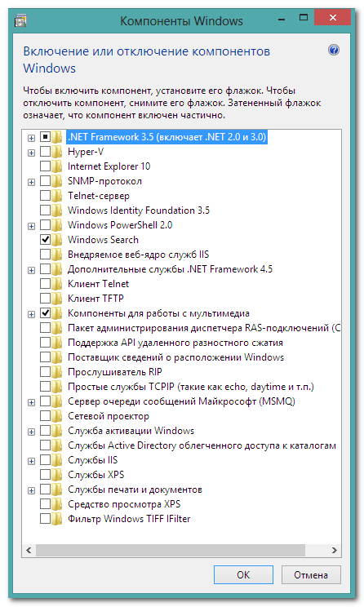Select the SNMP-протокол row text
The image size is (364, 607).
click(104, 181)
